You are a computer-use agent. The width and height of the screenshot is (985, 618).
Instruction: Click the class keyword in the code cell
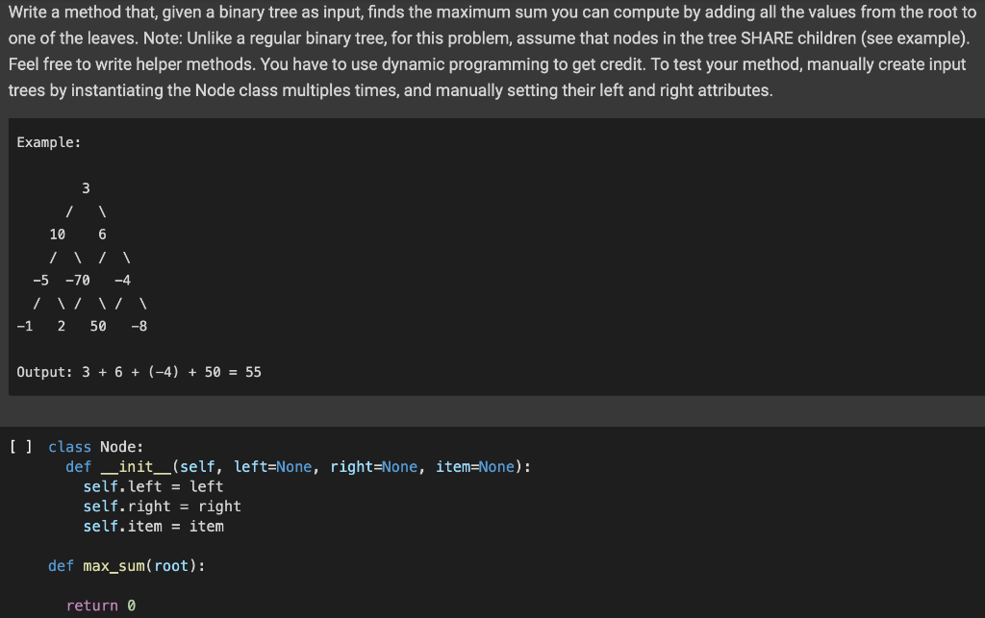coord(69,446)
